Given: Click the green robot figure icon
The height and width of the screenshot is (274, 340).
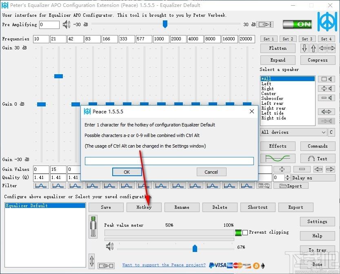Looking at the screenshot, I should tap(93, 227).
